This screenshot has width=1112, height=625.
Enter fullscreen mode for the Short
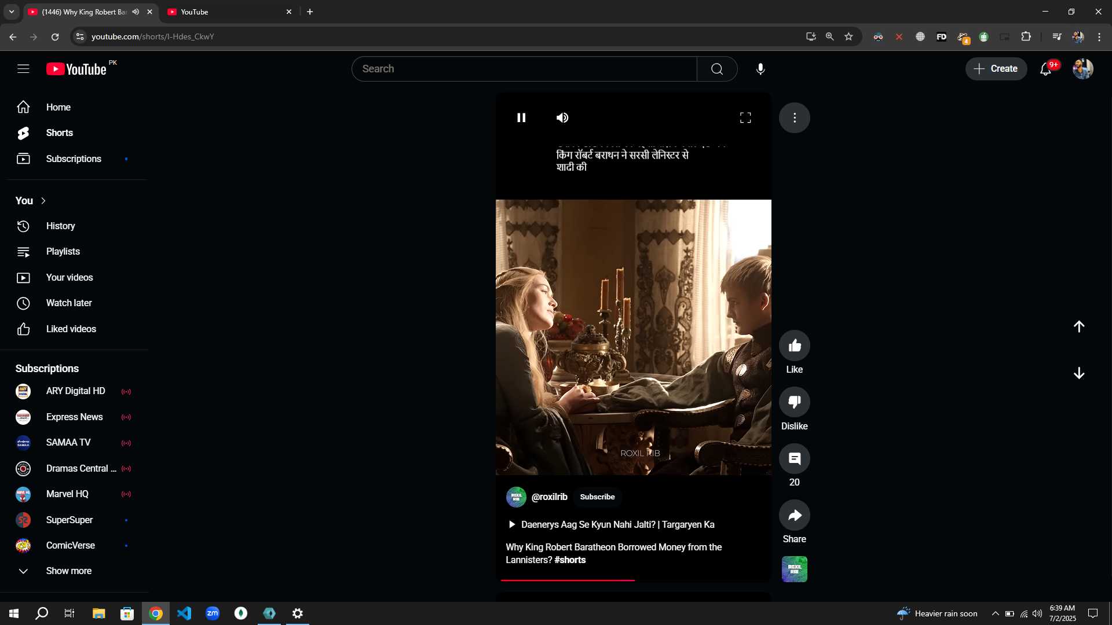[745, 117]
